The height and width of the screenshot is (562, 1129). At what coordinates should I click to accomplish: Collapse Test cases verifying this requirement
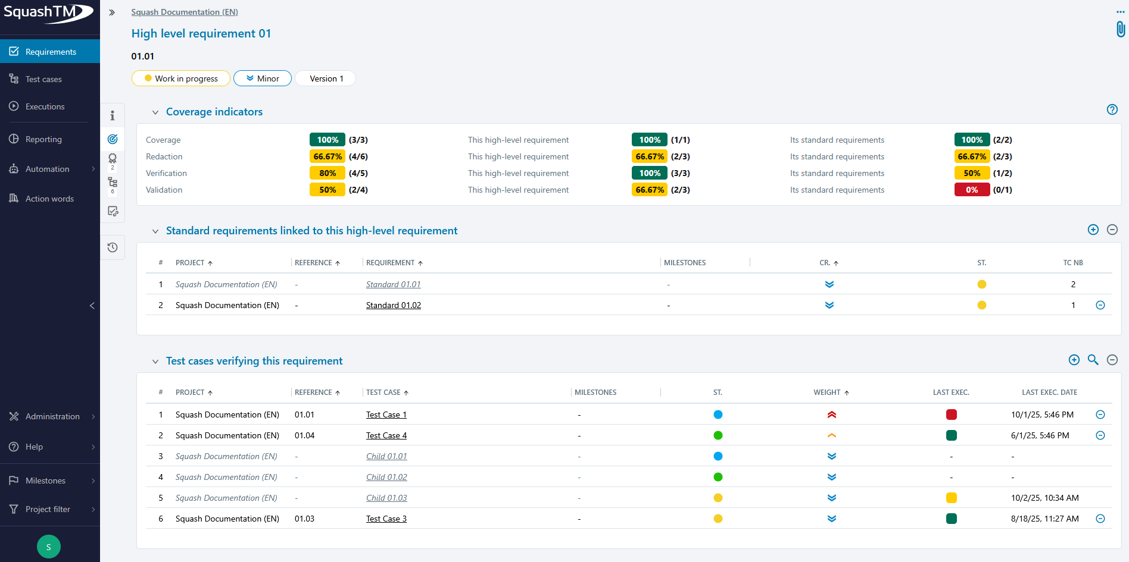tap(155, 362)
